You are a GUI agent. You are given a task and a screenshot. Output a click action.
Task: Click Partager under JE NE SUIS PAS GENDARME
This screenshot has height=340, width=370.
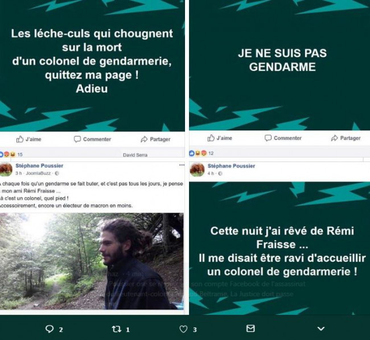pos(346,138)
